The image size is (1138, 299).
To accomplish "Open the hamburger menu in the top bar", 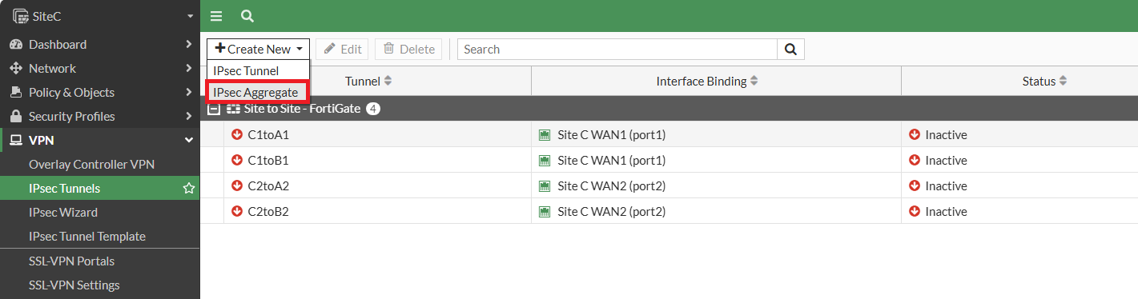I will (216, 16).
